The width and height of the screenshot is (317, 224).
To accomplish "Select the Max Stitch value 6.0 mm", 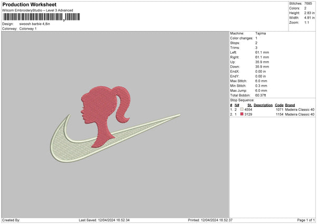I will [x=261, y=81].
